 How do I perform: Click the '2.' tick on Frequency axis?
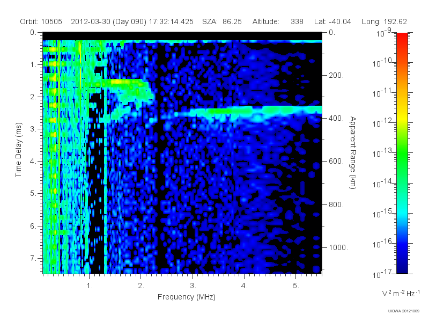coord(141,286)
